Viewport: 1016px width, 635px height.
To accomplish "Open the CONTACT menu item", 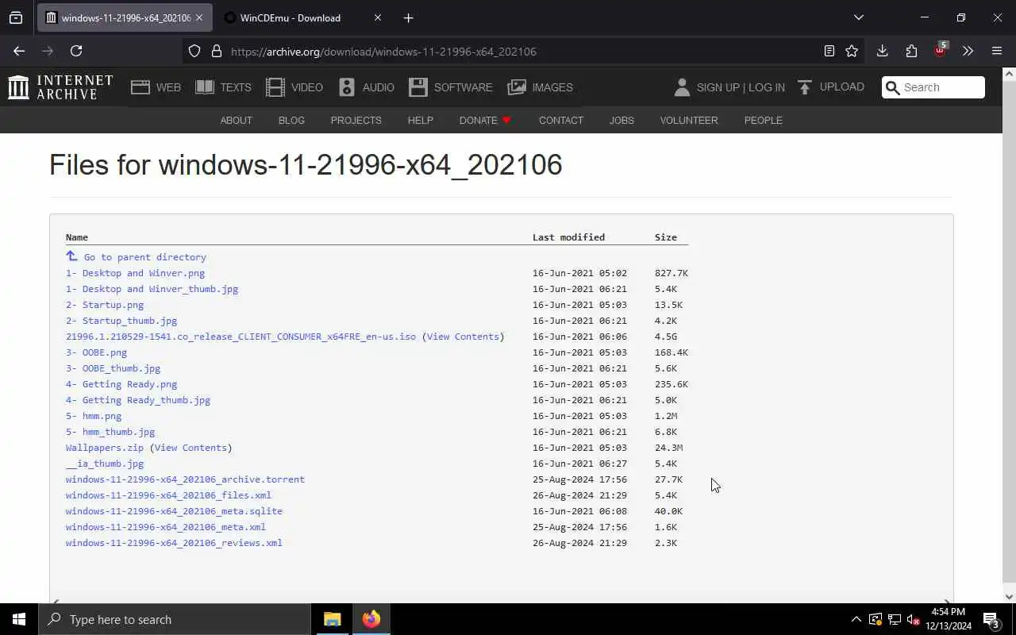I will pyautogui.click(x=561, y=120).
